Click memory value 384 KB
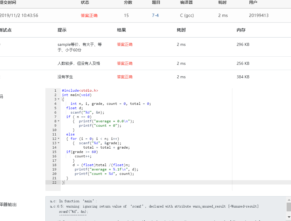291x221 pixels. [x=243, y=77]
